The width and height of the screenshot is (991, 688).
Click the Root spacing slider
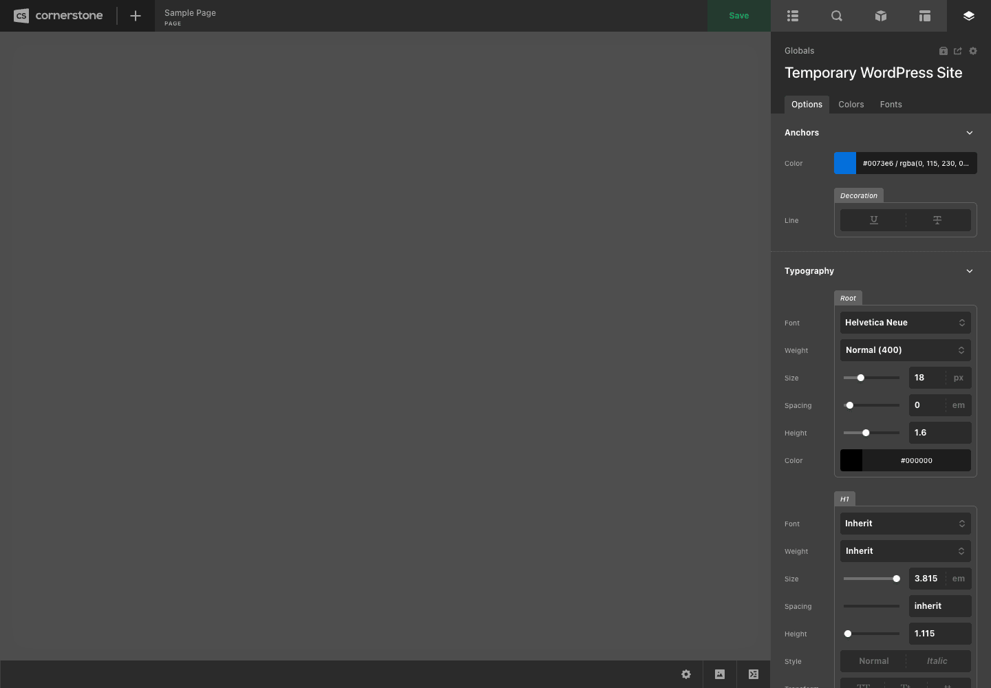[871, 405]
